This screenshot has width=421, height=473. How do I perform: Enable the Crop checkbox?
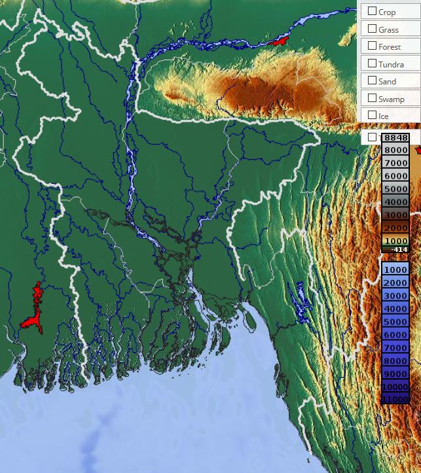(372, 11)
